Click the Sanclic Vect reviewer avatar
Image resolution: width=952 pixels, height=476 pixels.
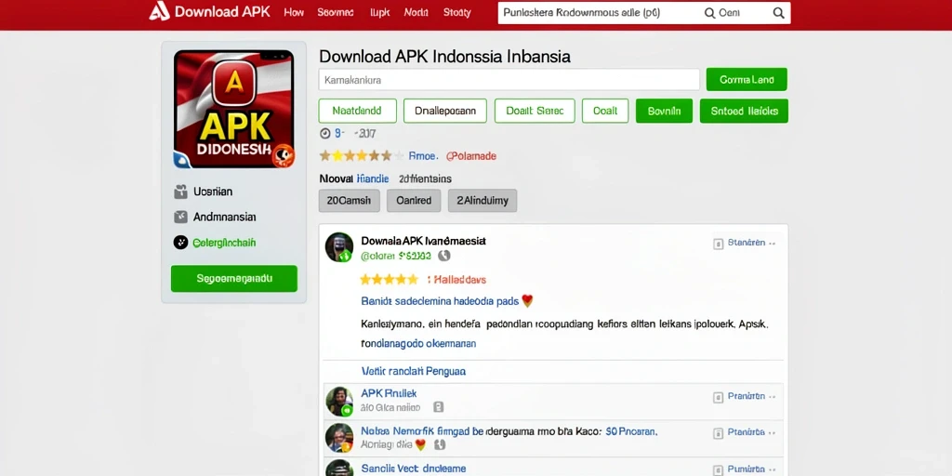click(x=339, y=469)
